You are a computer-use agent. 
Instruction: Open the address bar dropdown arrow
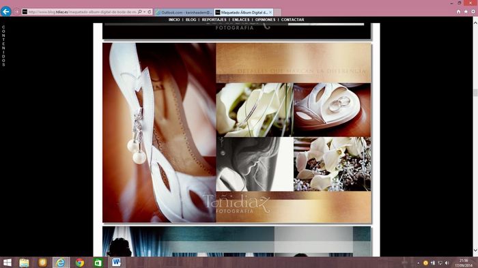(145, 12)
